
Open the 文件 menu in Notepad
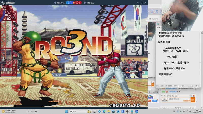[158, 28]
